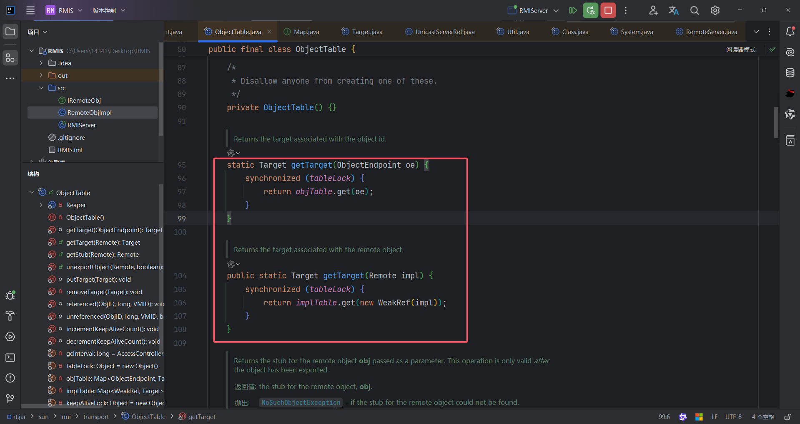Rerun RMIServer with green debug button

(x=591, y=10)
